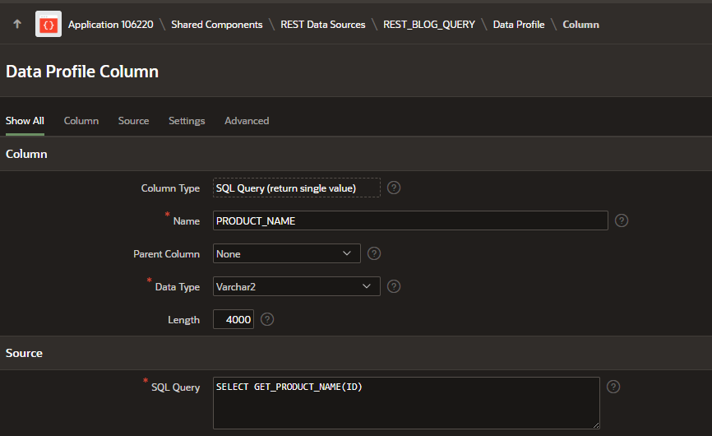Switch to the Column tab
Viewport: 712px width, 436px height.
pyautogui.click(x=81, y=121)
